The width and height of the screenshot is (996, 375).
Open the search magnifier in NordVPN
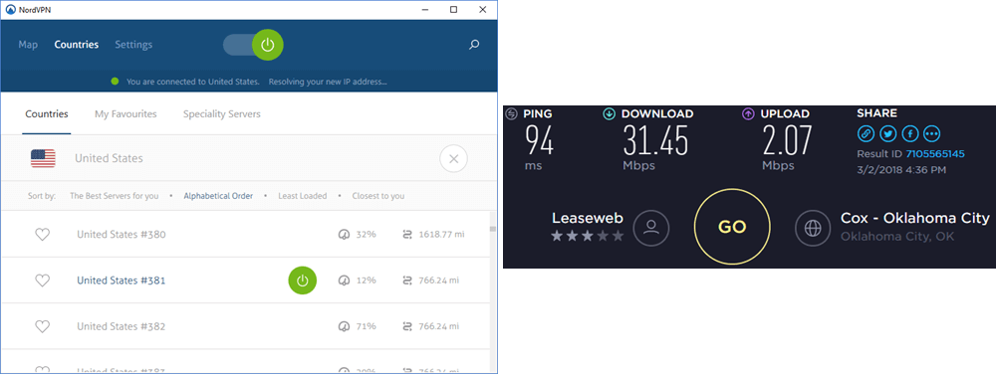pos(474,45)
